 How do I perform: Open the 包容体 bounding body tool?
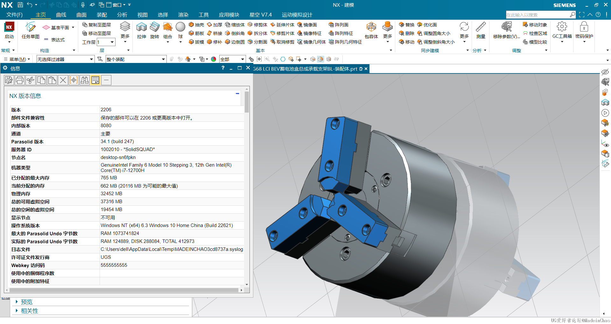point(371,31)
